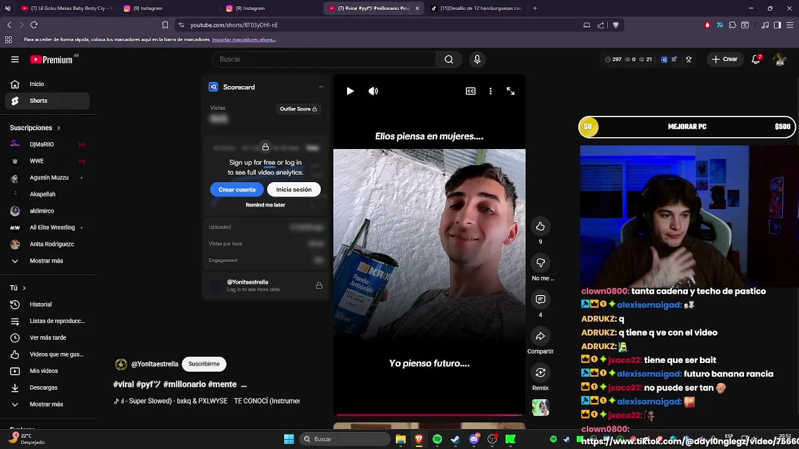The width and height of the screenshot is (799, 449).
Task: Mute the Short's volume
Action: (373, 91)
